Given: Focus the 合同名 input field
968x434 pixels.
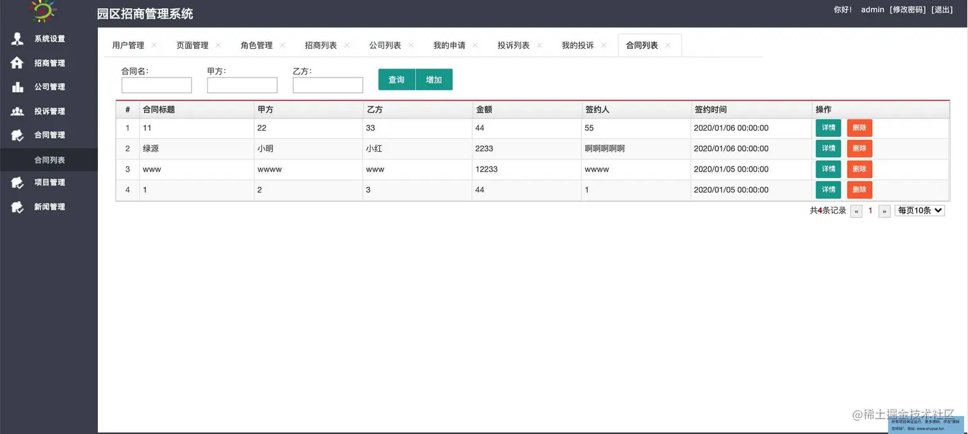Looking at the screenshot, I should point(157,85).
